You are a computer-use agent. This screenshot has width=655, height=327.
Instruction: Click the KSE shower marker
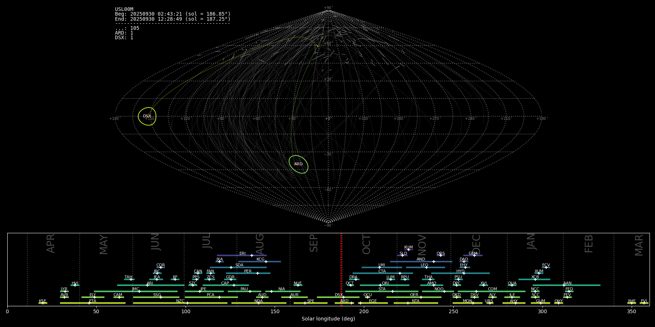tap(43, 303)
